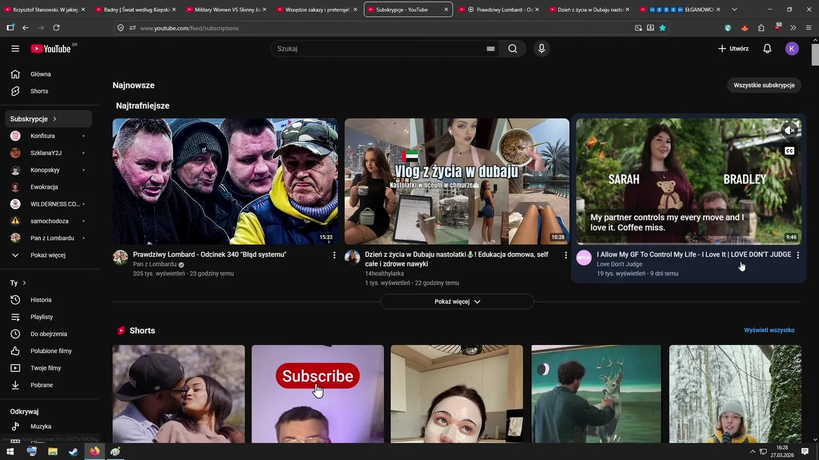Go back with the browser back arrow

point(26,28)
